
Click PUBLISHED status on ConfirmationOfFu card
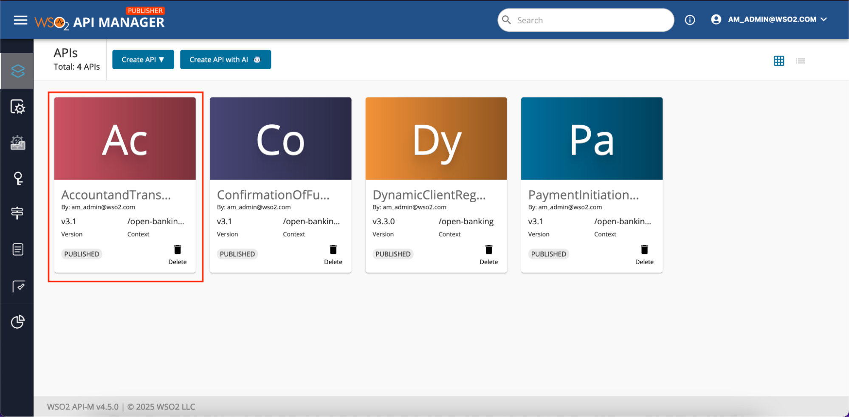pos(237,254)
